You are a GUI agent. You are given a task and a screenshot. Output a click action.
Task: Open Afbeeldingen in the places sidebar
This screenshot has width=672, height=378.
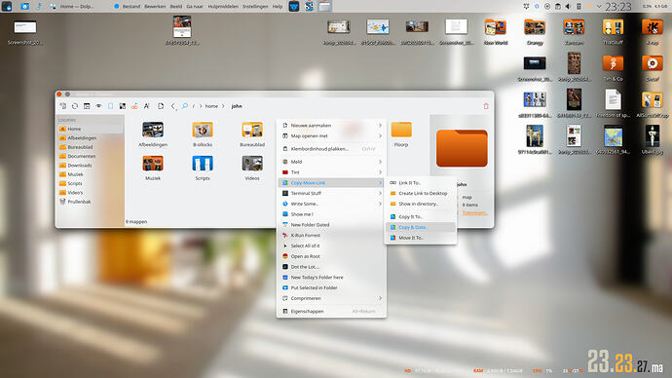(x=90, y=138)
